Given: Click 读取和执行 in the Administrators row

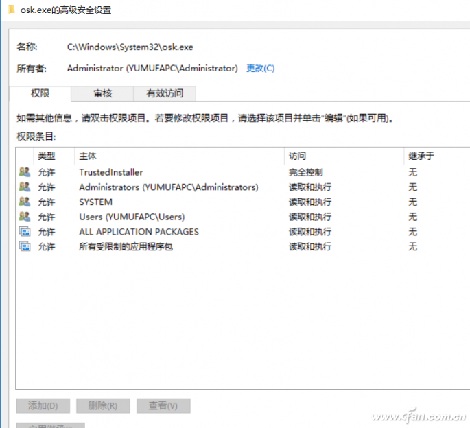Looking at the screenshot, I should (310, 187).
